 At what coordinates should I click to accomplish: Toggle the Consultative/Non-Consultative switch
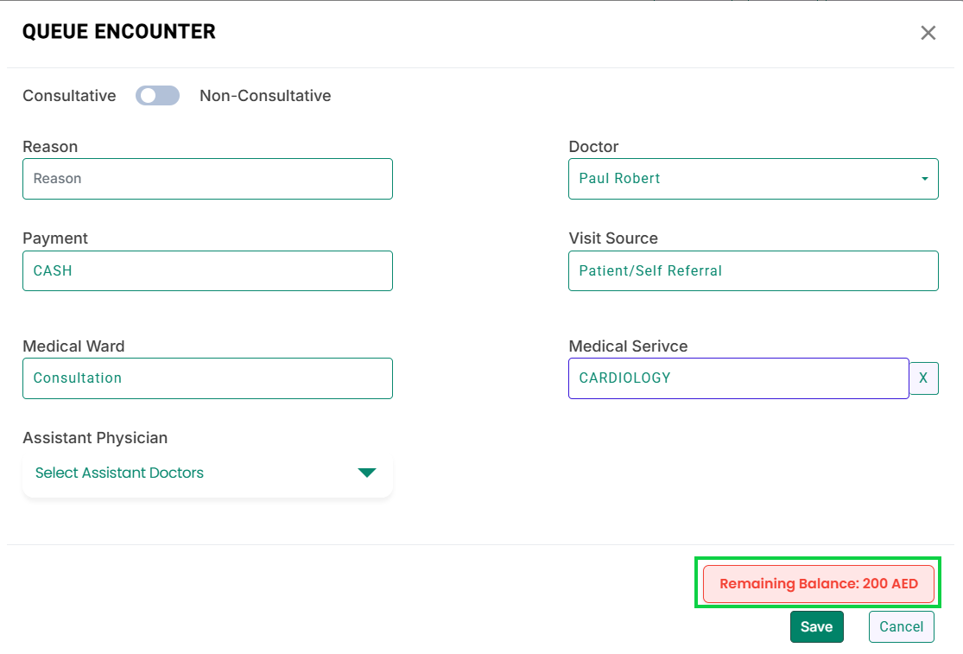pos(157,96)
